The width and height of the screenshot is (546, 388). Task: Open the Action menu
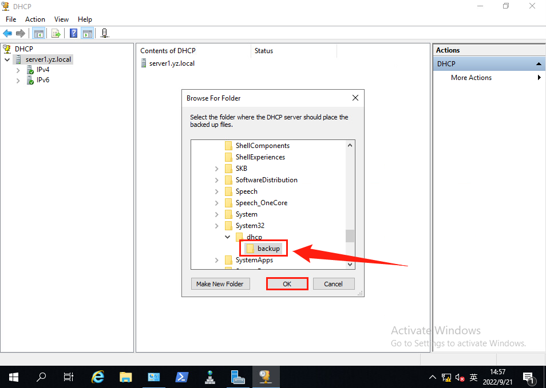[x=35, y=19]
